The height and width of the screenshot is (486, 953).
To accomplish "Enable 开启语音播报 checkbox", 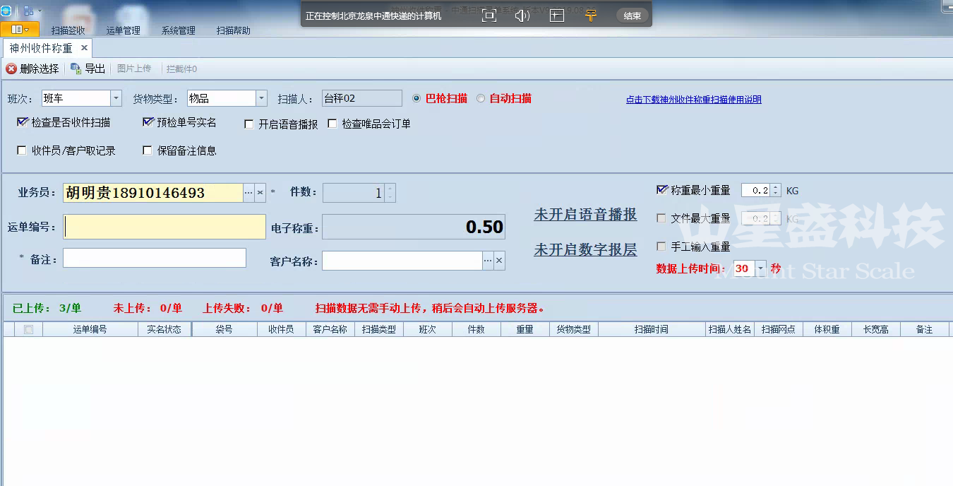I will 248,124.
